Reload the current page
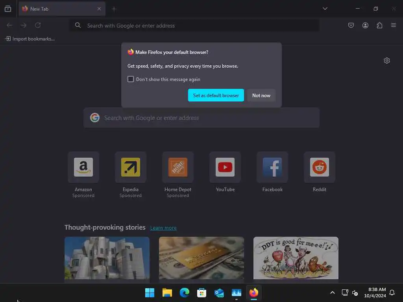Screen dimensions: 403x302 click(x=38, y=25)
